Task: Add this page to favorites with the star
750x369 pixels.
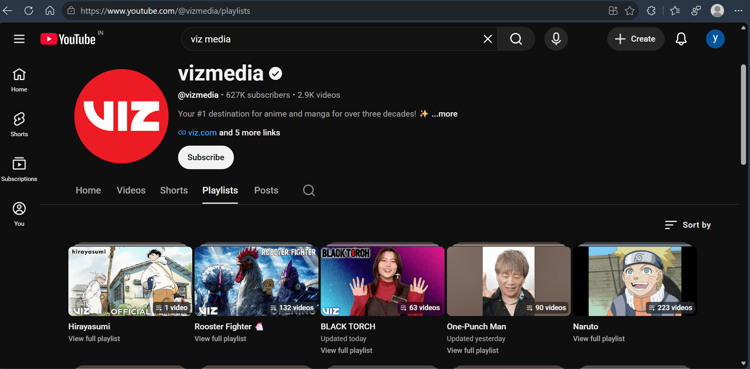Action: pyautogui.click(x=630, y=11)
